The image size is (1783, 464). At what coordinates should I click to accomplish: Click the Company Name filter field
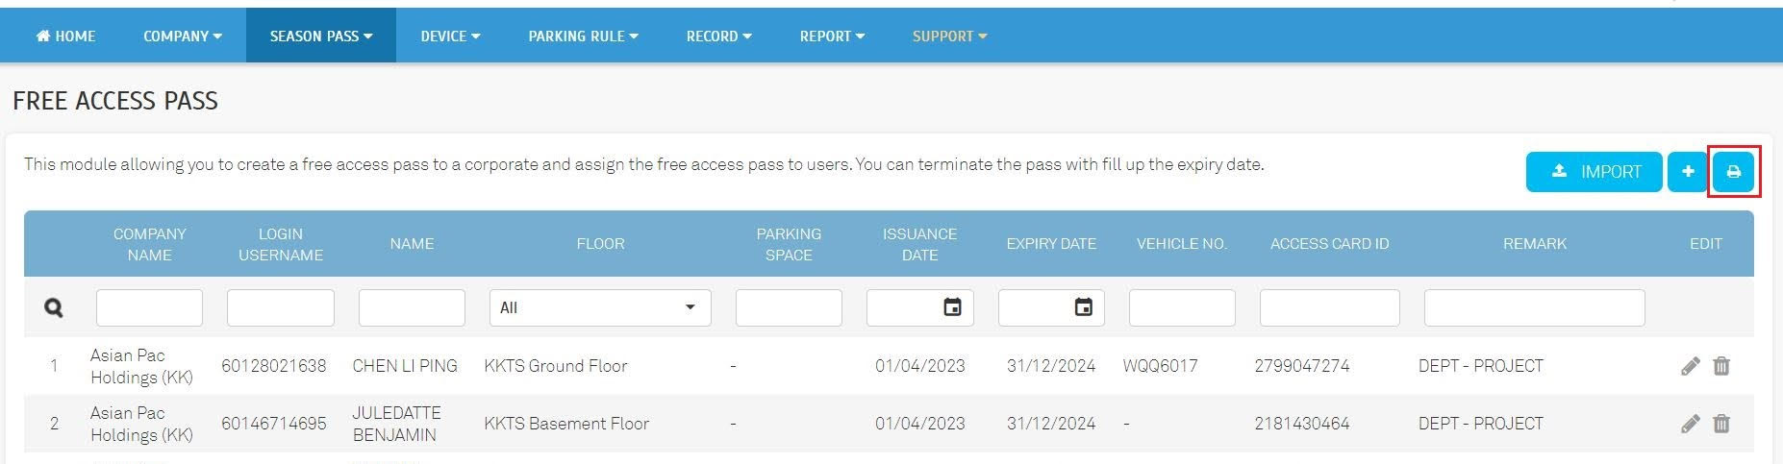click(x=149, y=307)
